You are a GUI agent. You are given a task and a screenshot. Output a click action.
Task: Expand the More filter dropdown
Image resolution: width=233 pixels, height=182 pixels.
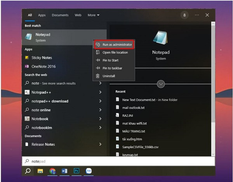(x=94, y=15)
